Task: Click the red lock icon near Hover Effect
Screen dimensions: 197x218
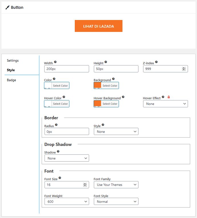Action: (x=169, y=97)
